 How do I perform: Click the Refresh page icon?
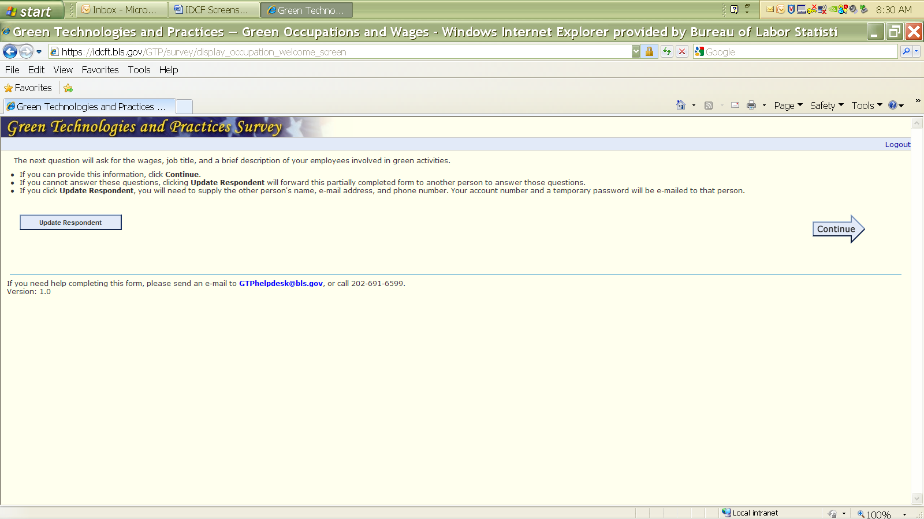pyautogui.click(x=667, y=52)
